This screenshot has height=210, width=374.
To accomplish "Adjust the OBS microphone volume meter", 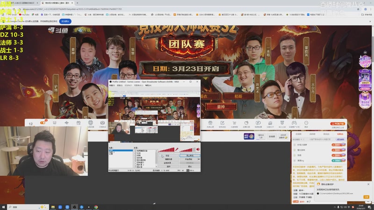I will click(167, 149).
